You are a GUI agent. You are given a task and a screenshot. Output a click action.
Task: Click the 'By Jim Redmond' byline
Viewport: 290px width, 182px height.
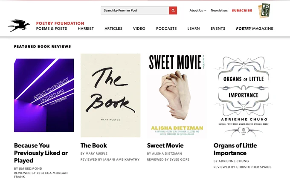click(x=28, y=168)
